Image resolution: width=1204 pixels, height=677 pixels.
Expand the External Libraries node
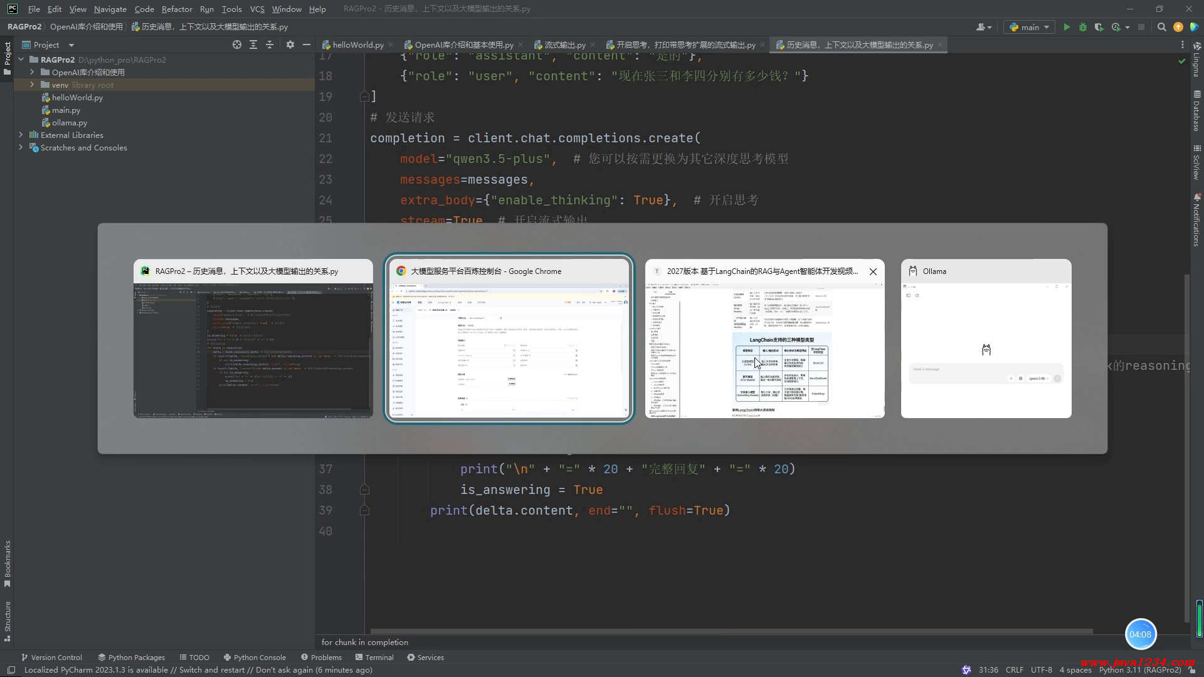(x=21, y=135)
